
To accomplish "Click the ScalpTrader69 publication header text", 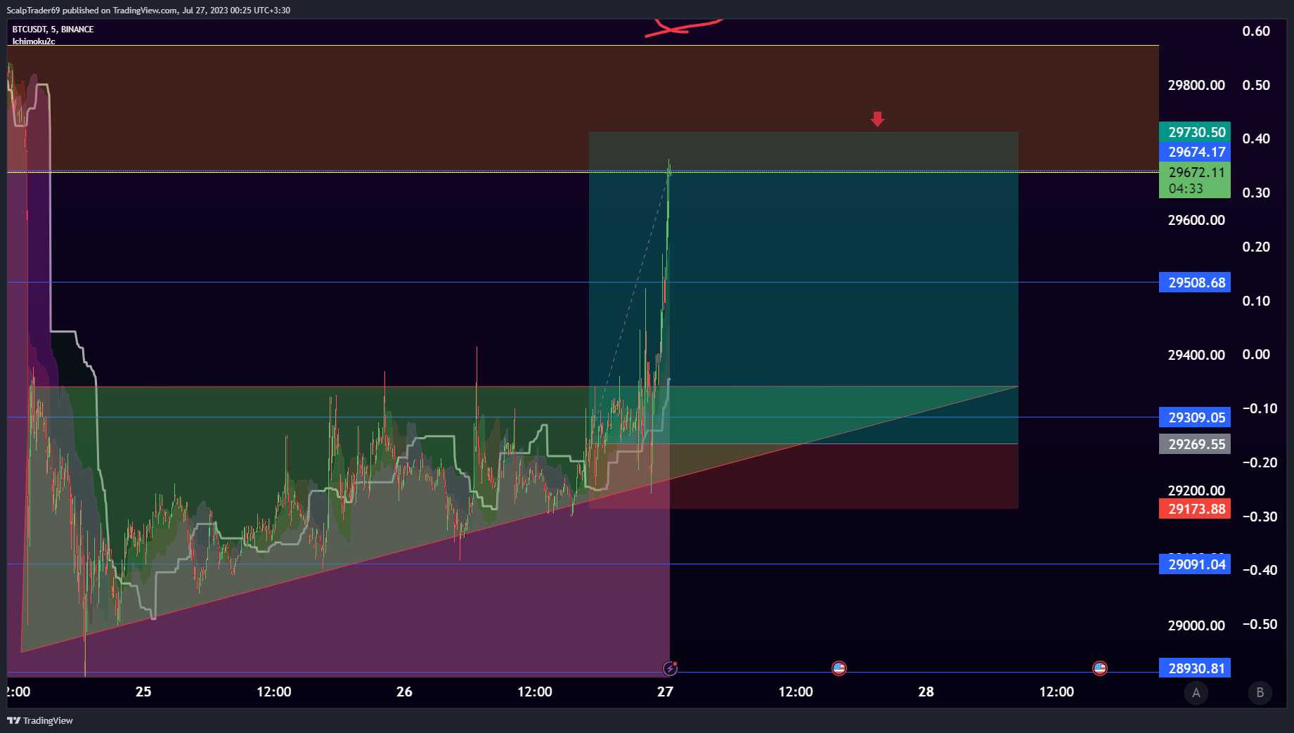I will tap(148, 10).
